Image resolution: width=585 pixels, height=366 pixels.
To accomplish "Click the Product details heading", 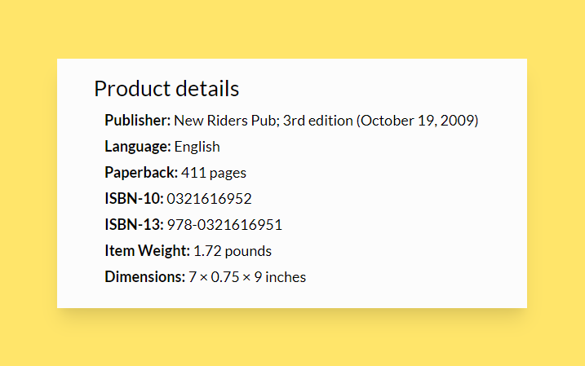I will point(166,89).
